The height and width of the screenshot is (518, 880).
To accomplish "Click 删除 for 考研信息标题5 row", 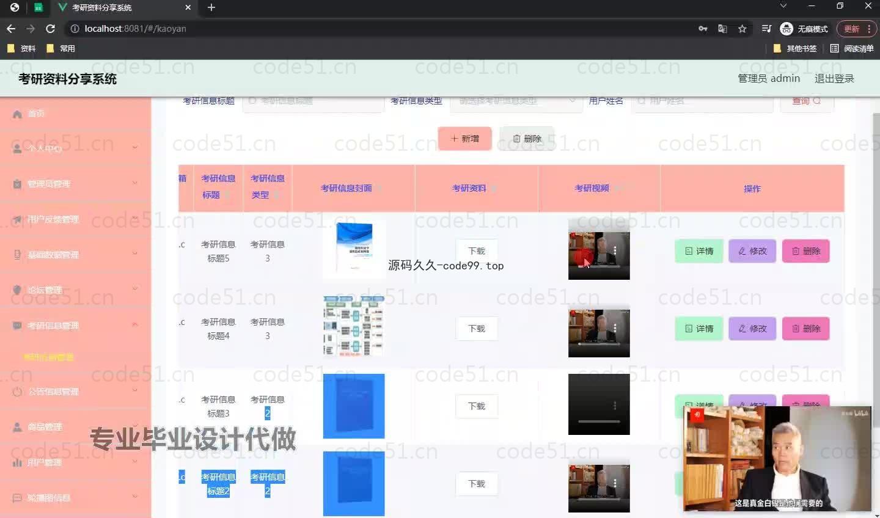I will pyautogui.click(x=806, y=251).
